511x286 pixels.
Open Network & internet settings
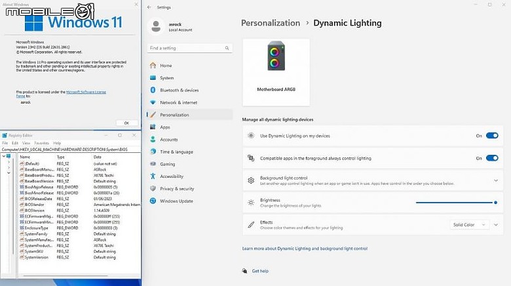(x=189, y=102)
